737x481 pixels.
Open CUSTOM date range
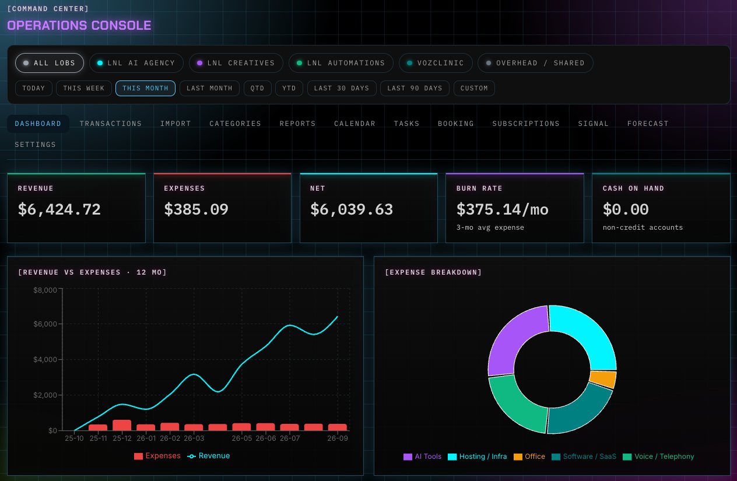tap(474, 88)
